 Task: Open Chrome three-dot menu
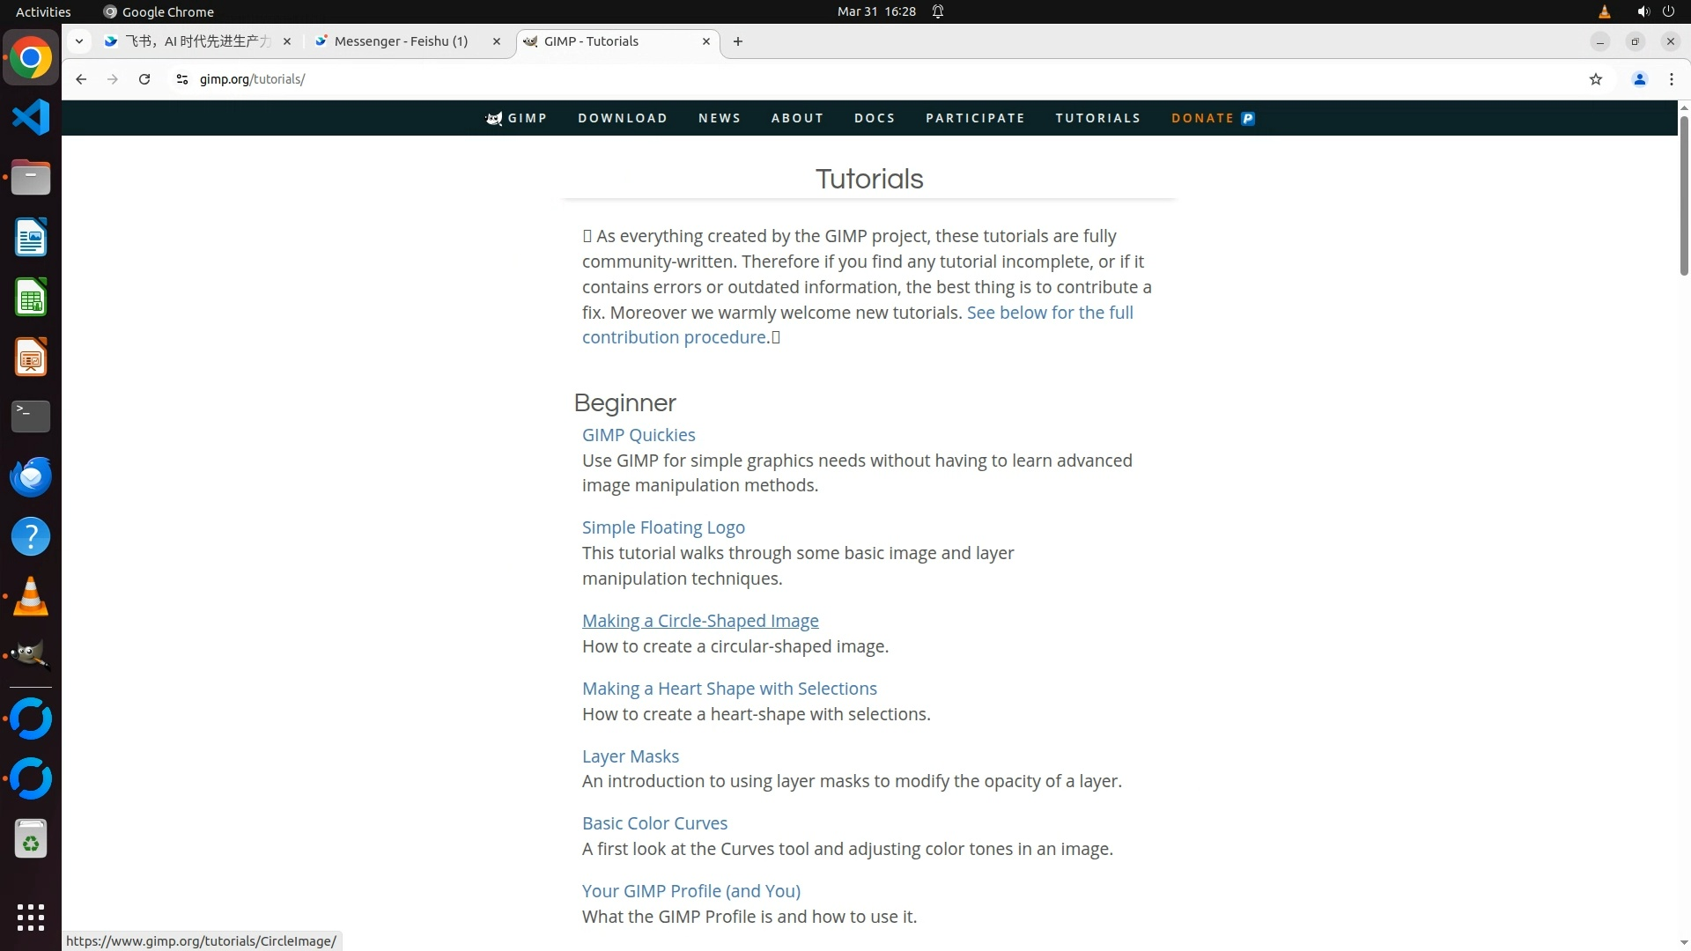tap(1671, 79)
